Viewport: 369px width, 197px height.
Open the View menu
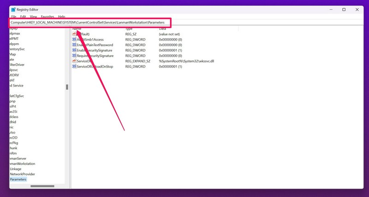33,17
